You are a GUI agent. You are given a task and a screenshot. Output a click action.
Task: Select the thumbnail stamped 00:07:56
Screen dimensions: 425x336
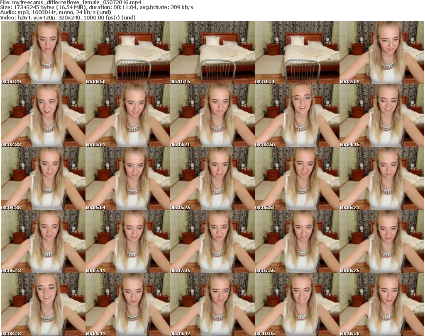297,242
